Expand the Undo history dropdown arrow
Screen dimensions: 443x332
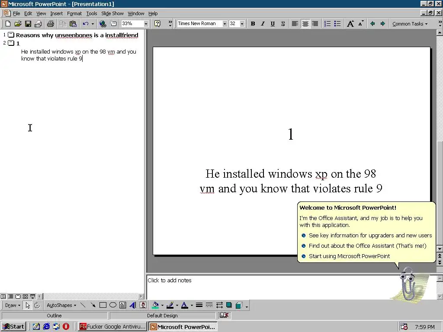pyautogui.click(x=93, y=24)
